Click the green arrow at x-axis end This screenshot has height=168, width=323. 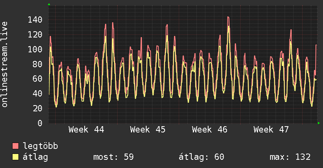(319, 123)
